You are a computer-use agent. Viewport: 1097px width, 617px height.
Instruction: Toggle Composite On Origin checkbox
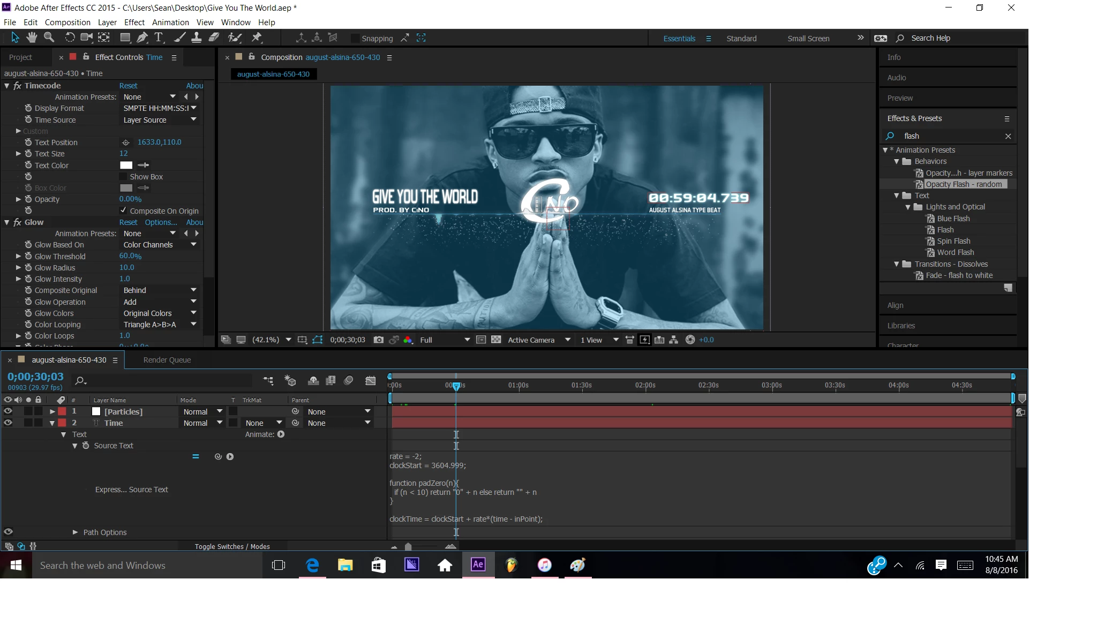[x=124, y=210]
